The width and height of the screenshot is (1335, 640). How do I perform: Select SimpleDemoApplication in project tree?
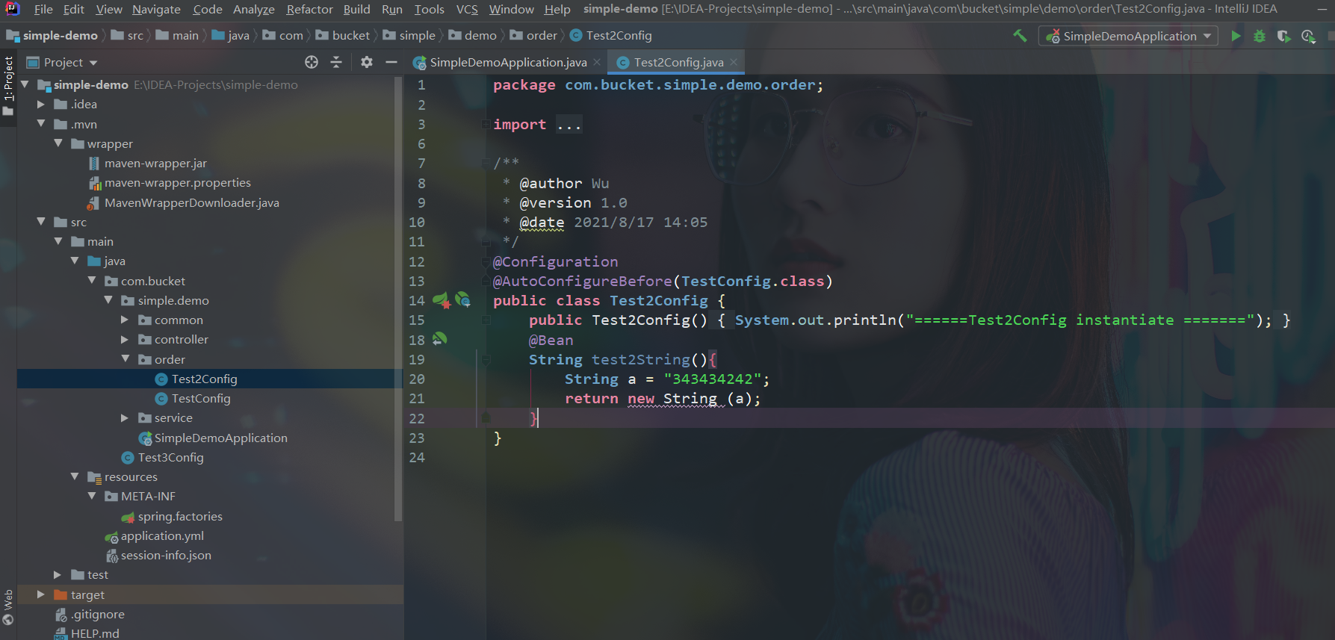(220, 438)
